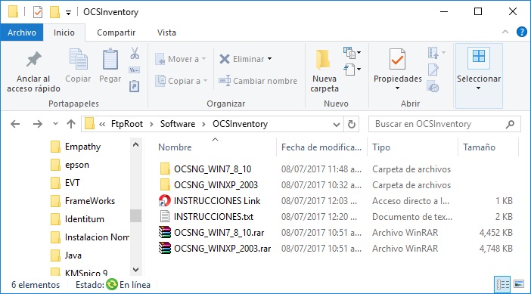Select the epson folder in navigation pane
The height and width of the screenshot is (294, 531).
click(x=70, y=165)
